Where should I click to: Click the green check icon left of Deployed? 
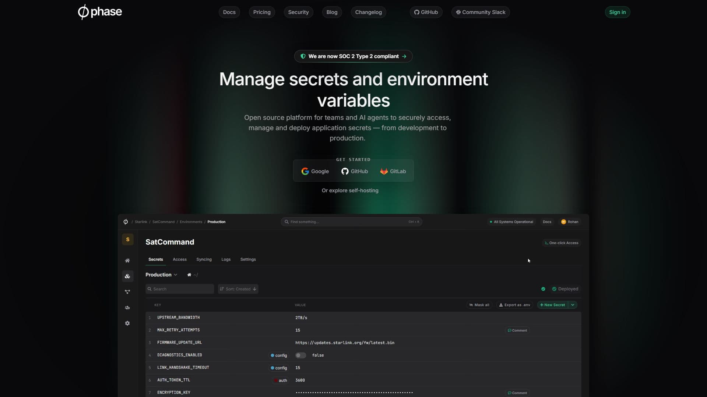click(x=543, y=289)
